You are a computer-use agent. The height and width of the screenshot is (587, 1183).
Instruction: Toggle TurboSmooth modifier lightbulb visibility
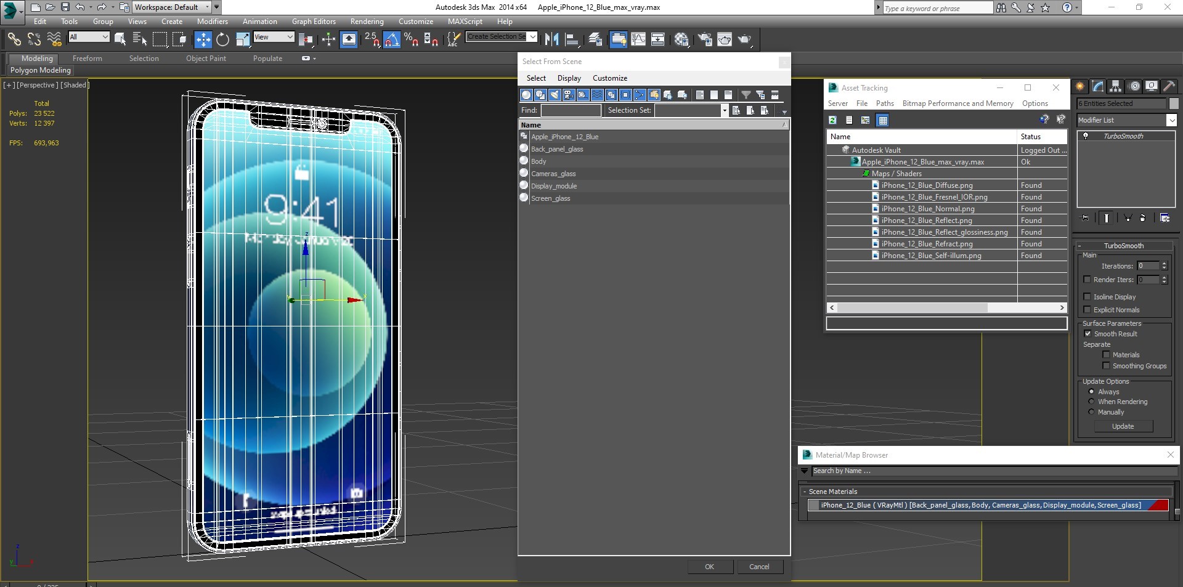[x=1086, y=136]
